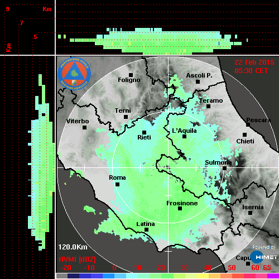Click the HIMET logo badge
This screenshot has height=279, width=279.
[264, 257]
